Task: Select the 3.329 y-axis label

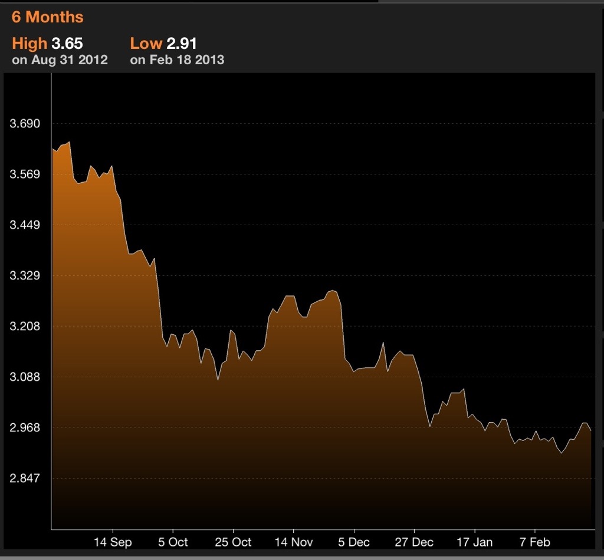Action: 25,275
